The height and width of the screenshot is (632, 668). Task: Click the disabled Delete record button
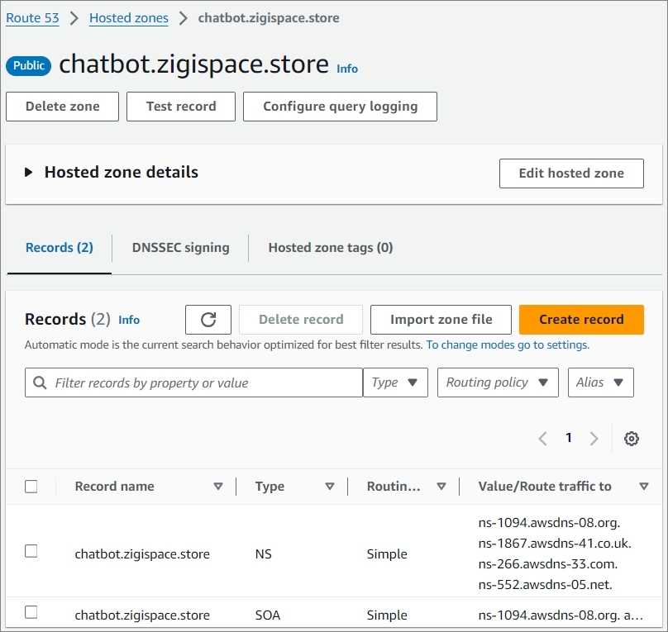pos(301,320)
